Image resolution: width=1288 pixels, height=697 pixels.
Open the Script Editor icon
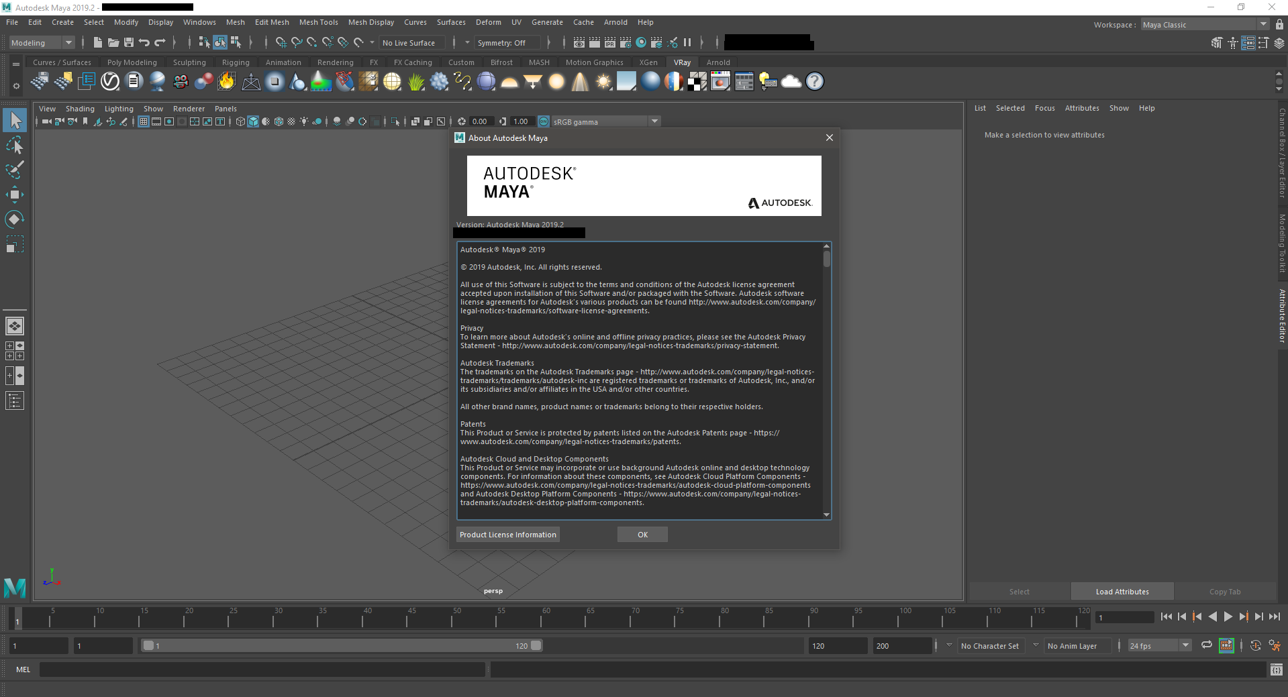click(1277, 669)
